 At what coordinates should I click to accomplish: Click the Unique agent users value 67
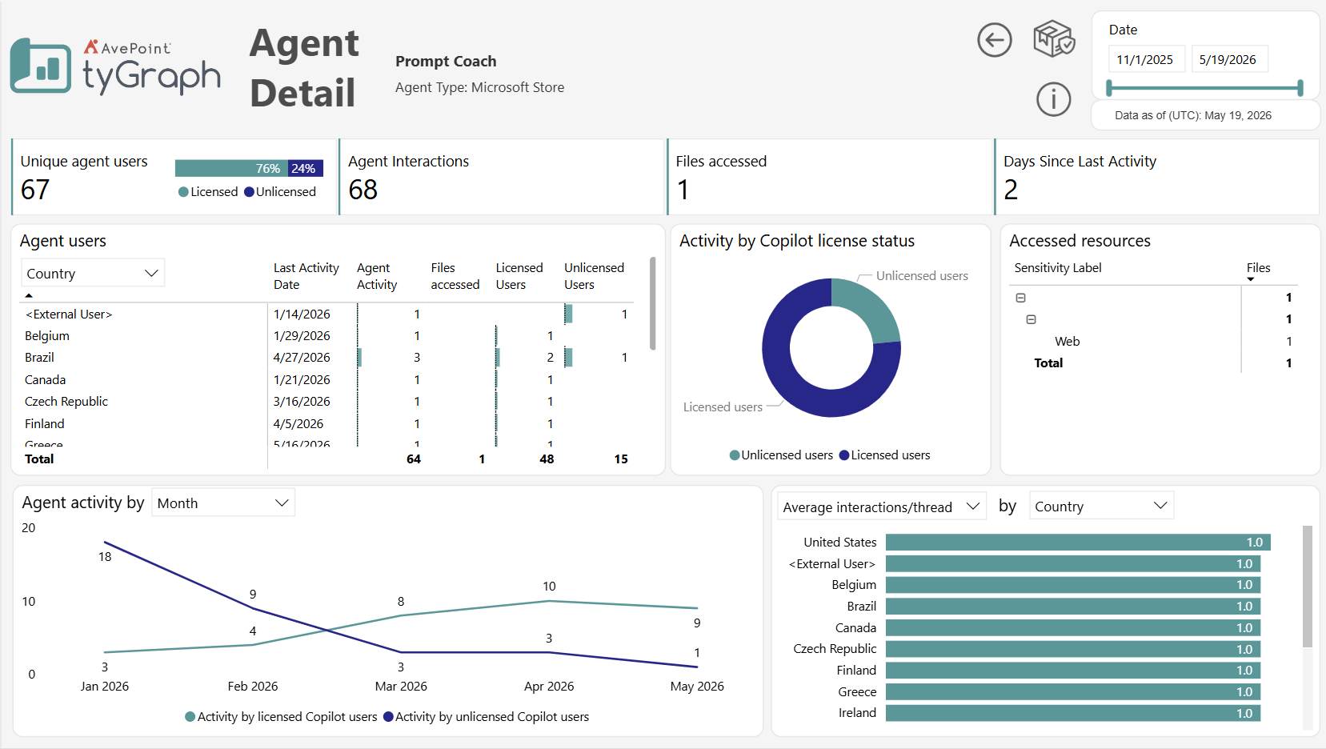pyautogui.click(x=35, y=190)
